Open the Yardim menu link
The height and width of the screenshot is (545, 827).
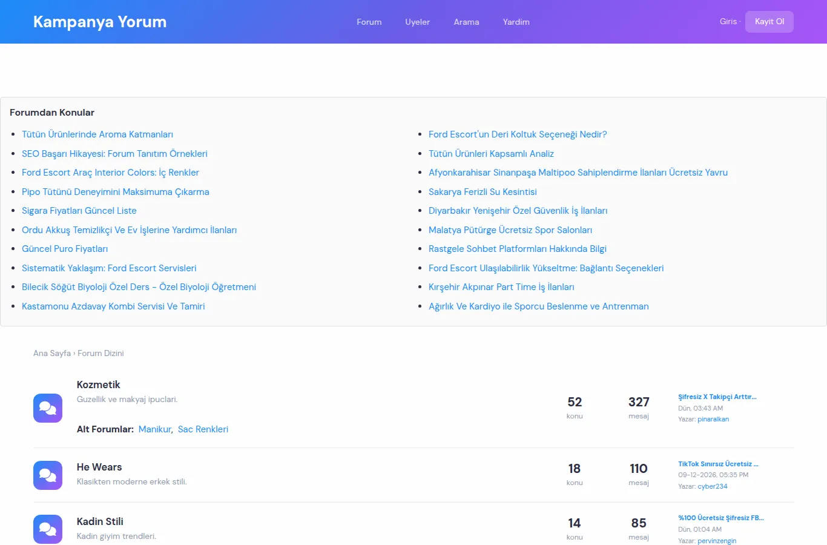point(516,22)
